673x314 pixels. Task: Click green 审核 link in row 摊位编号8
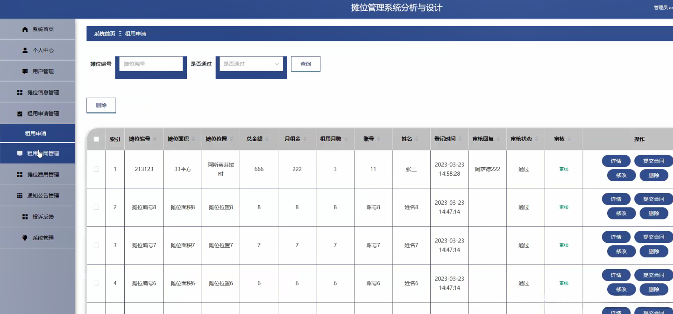(x=564, y=207)
